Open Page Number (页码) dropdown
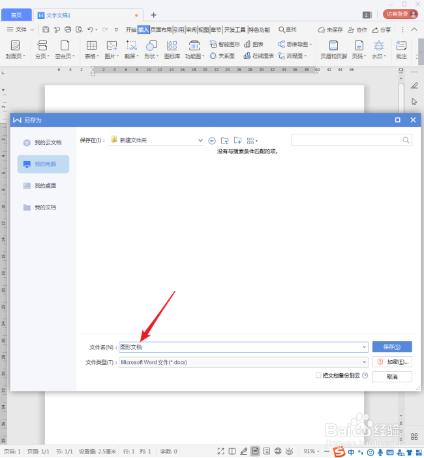 click(x=359, y=49)
